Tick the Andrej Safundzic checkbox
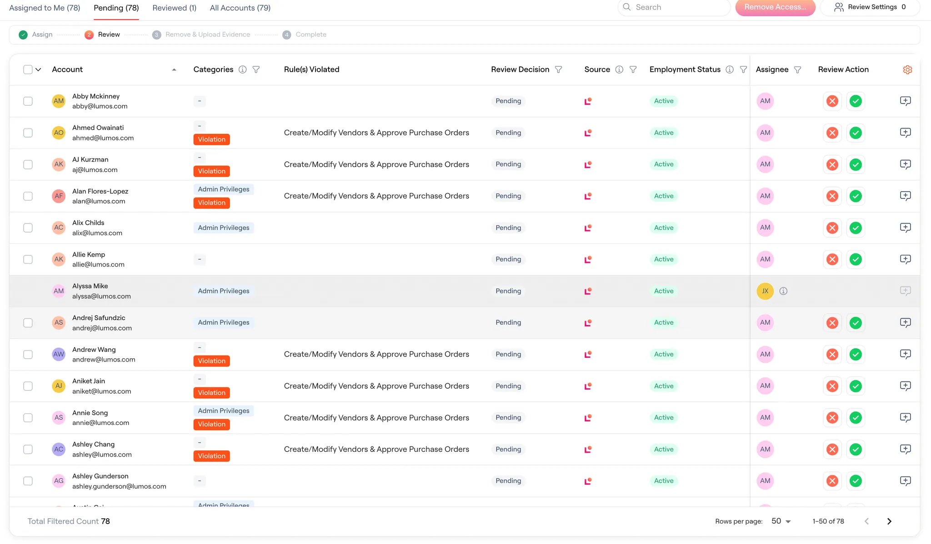This screenshot has width=931, height=544. point(28,323)
